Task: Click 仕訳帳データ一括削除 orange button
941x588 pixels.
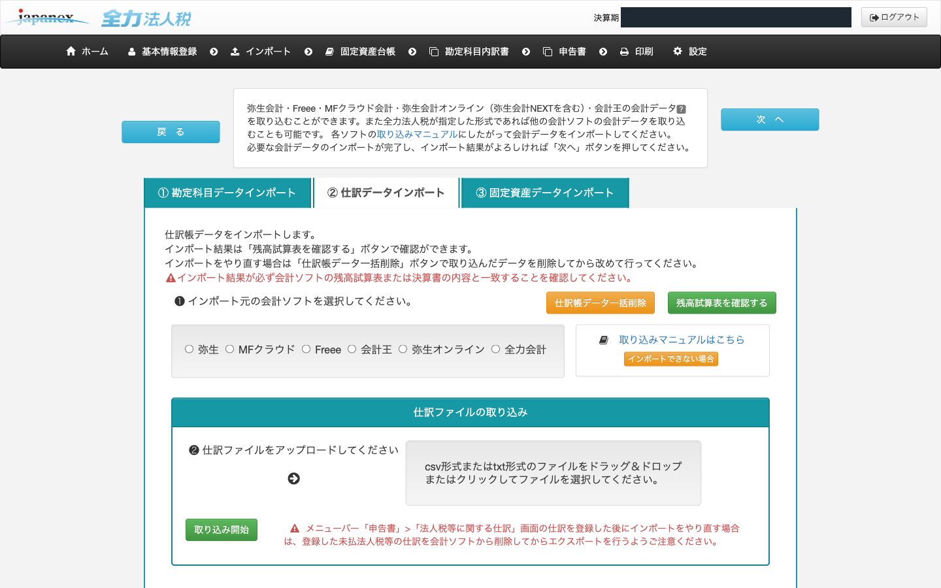Action: coord(601,303)
